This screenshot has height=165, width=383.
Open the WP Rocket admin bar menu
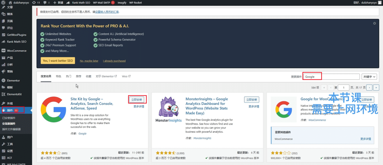tap(135, 3)
